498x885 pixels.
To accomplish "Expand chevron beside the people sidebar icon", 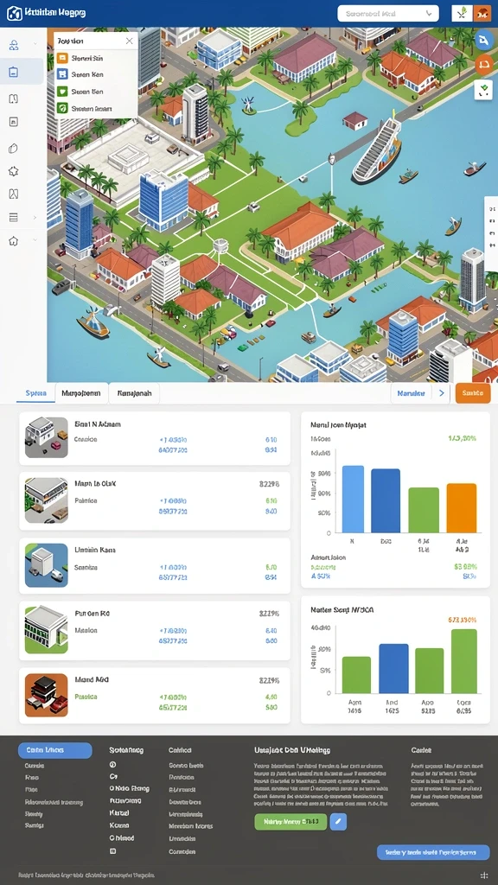I will coord(35,44).
